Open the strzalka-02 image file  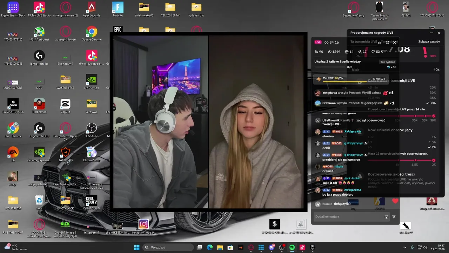[406, 227]
